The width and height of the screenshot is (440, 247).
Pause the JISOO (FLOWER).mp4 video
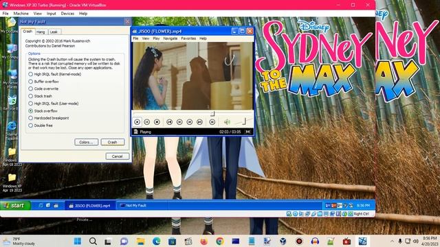(x=146, y=122)
